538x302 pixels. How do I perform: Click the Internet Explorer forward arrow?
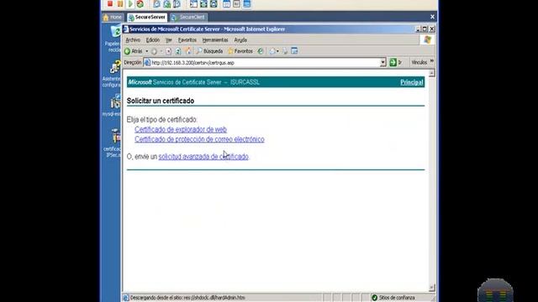tap(154, 51)
